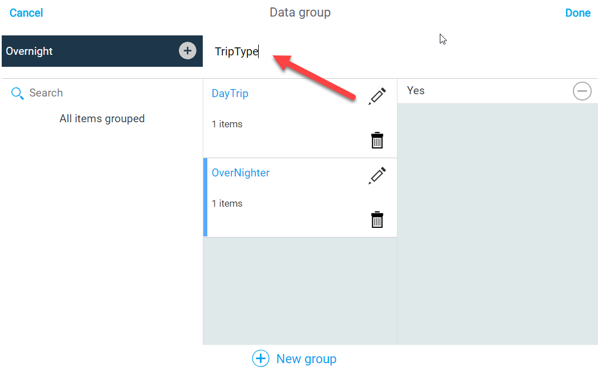Click the OverNighter "1 items" count
The width and height of the screenshot is (598, 374).
pos(227,203)
